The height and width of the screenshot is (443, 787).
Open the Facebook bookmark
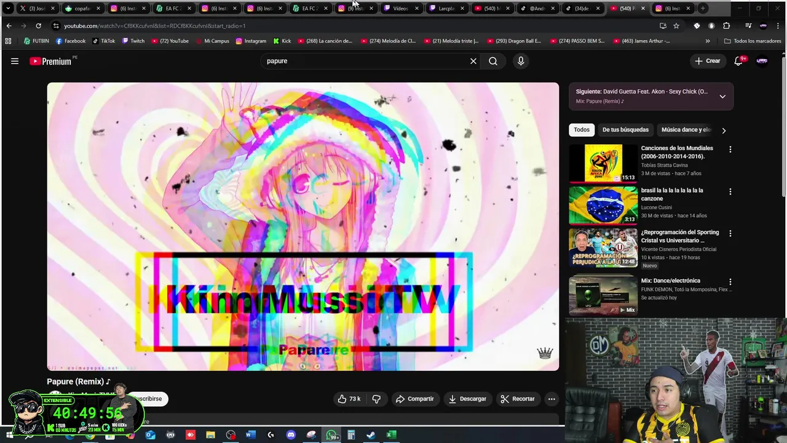(x=71, y=41)
